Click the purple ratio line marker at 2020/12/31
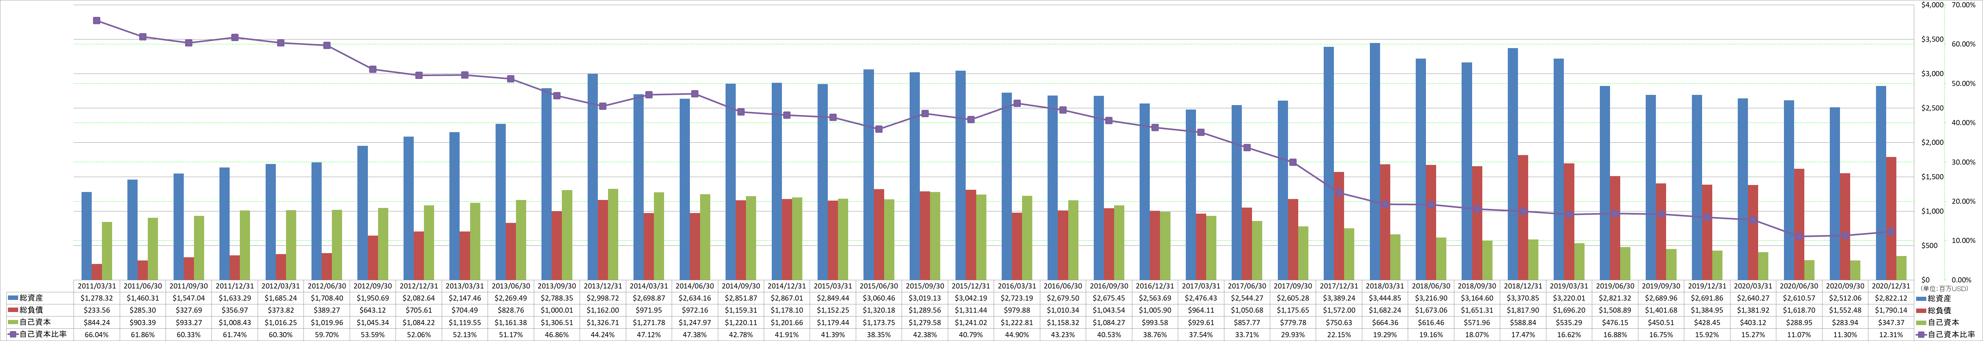The image size is (1983, 341). 1891,232
